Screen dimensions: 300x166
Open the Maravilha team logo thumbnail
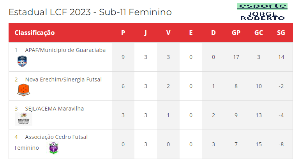[23, 119]
